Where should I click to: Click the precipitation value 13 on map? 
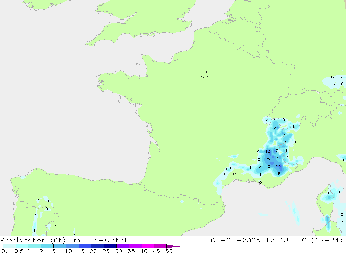tap(268, 152)
